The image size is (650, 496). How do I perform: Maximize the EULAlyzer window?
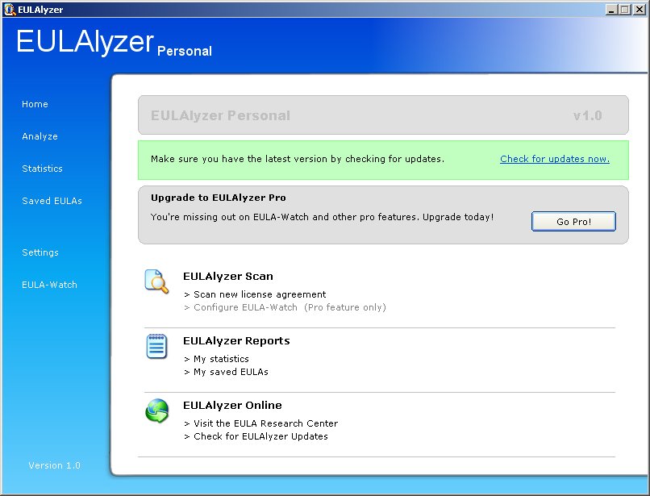point(624,9)
